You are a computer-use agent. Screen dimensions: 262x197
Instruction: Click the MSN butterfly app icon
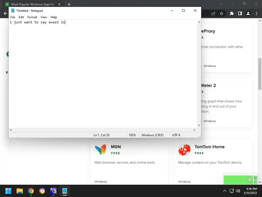[101, 150]
